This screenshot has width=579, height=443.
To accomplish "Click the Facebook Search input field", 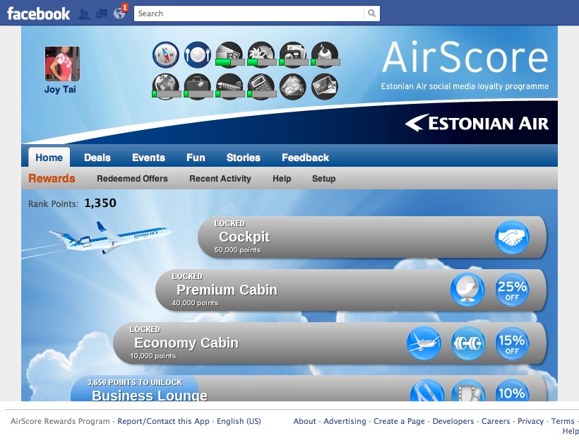I will tap(249, 13).
